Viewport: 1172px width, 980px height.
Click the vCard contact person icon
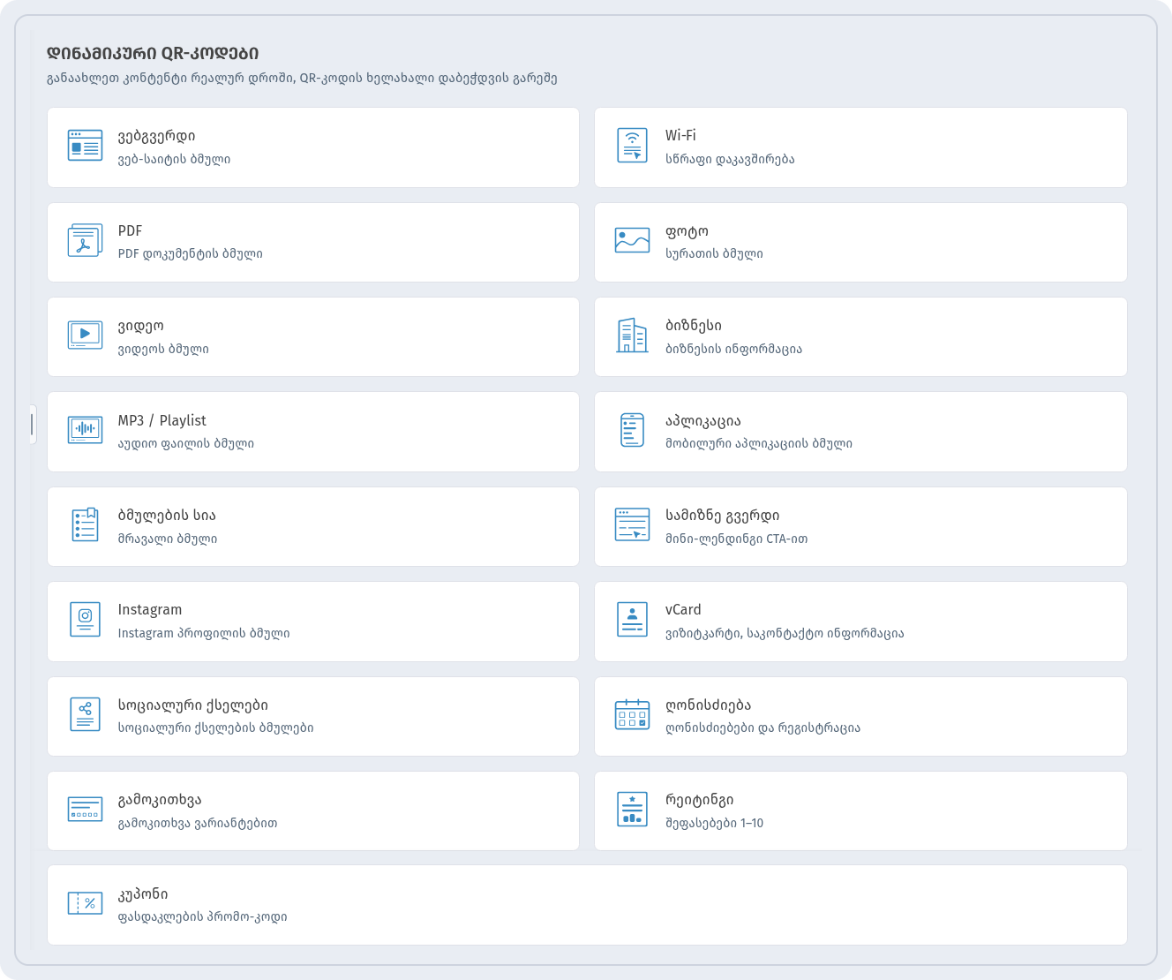(x=632, y=620)
